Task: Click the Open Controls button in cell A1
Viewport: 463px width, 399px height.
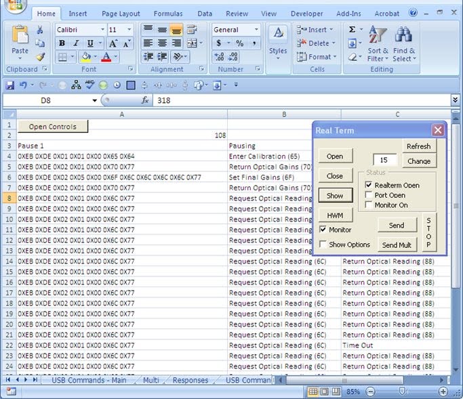Action: click(x=53, y=126)
